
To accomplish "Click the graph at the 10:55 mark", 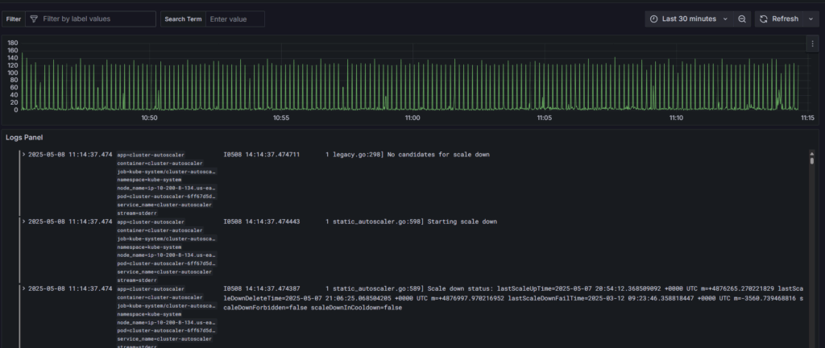I will 280,81.
